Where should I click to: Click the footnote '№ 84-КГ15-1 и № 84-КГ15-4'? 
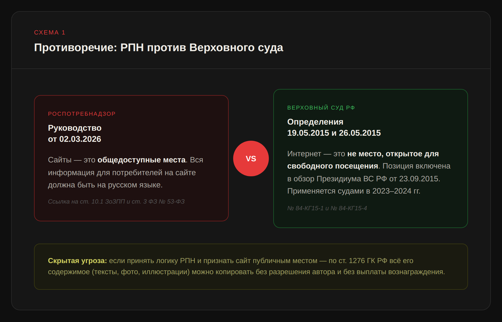pos(327,208)
